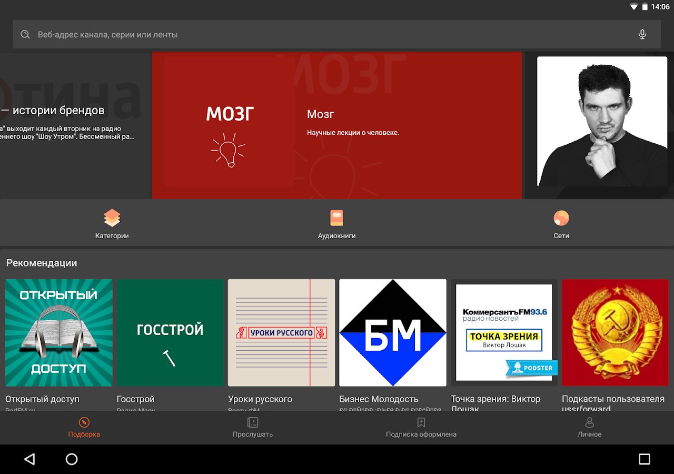Screen dimensions: 674x474
Task: Open the БМ Бизнес Молодость cover
Action: click(x=393, y=333)
